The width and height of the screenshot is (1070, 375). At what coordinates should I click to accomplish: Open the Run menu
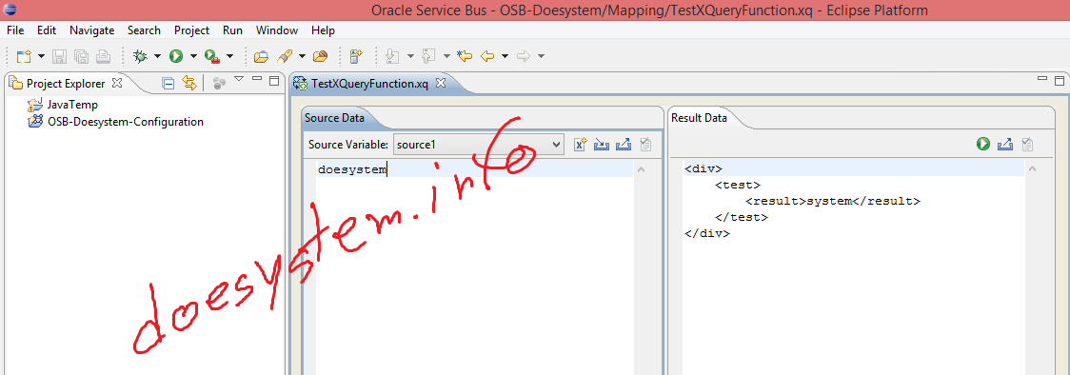click(x=232, y=30)
